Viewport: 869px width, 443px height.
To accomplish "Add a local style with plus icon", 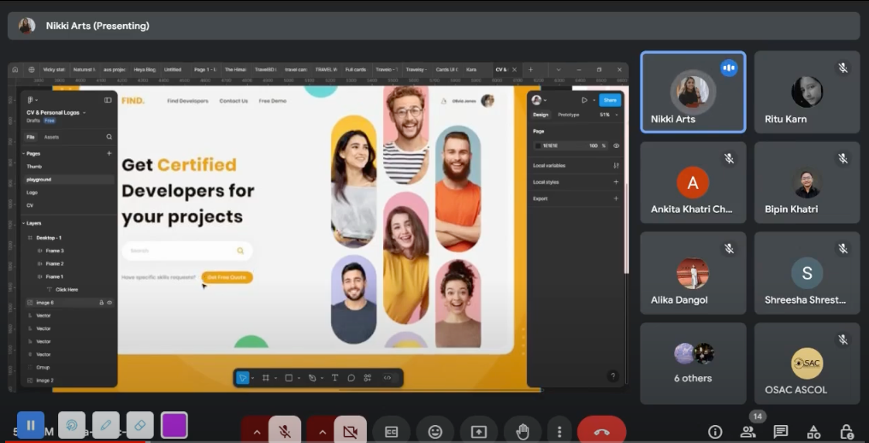I will [616, 182].
